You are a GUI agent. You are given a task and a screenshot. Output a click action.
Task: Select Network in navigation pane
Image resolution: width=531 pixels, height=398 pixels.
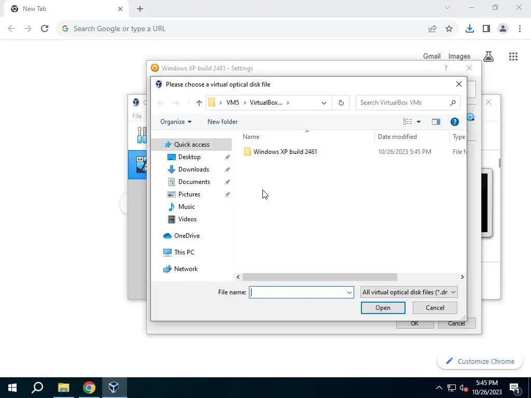pos(186,269)
